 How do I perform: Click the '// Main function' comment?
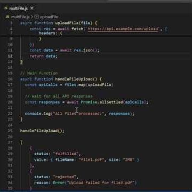(x=39, y=73)
